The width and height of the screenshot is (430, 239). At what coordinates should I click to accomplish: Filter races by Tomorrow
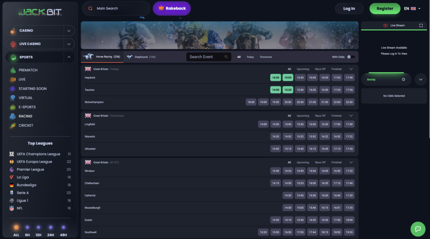coord(265,57)
